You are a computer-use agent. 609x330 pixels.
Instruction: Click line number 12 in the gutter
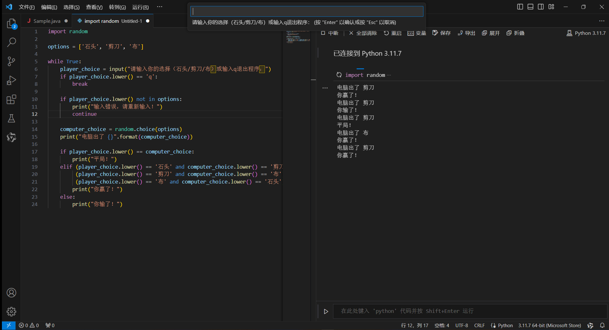click(x=34, y=114)
